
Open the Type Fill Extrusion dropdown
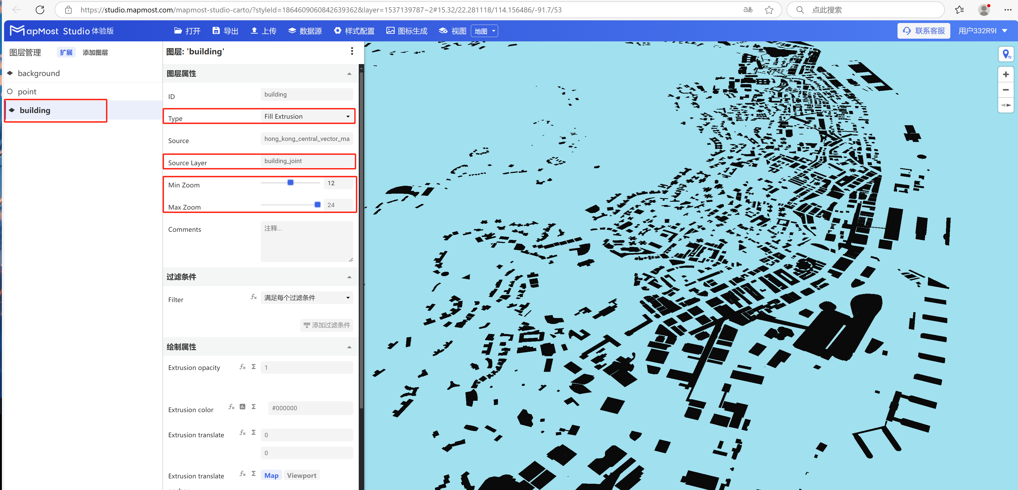[307, 117]
